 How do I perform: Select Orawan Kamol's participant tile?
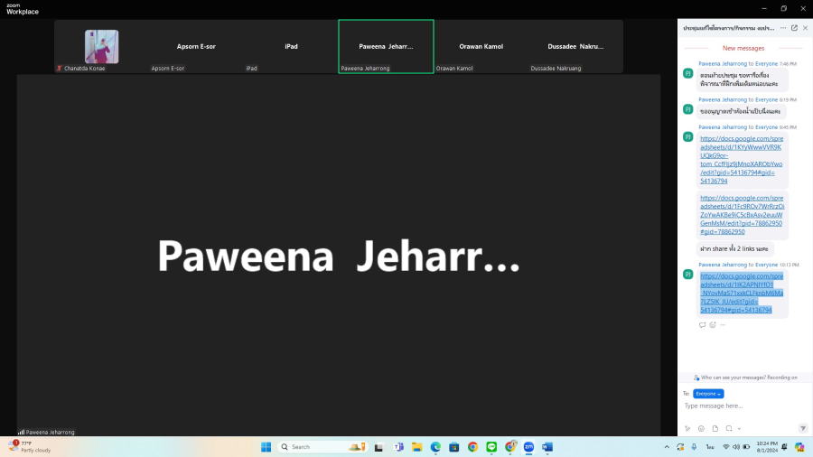click(x=481, y=47)
